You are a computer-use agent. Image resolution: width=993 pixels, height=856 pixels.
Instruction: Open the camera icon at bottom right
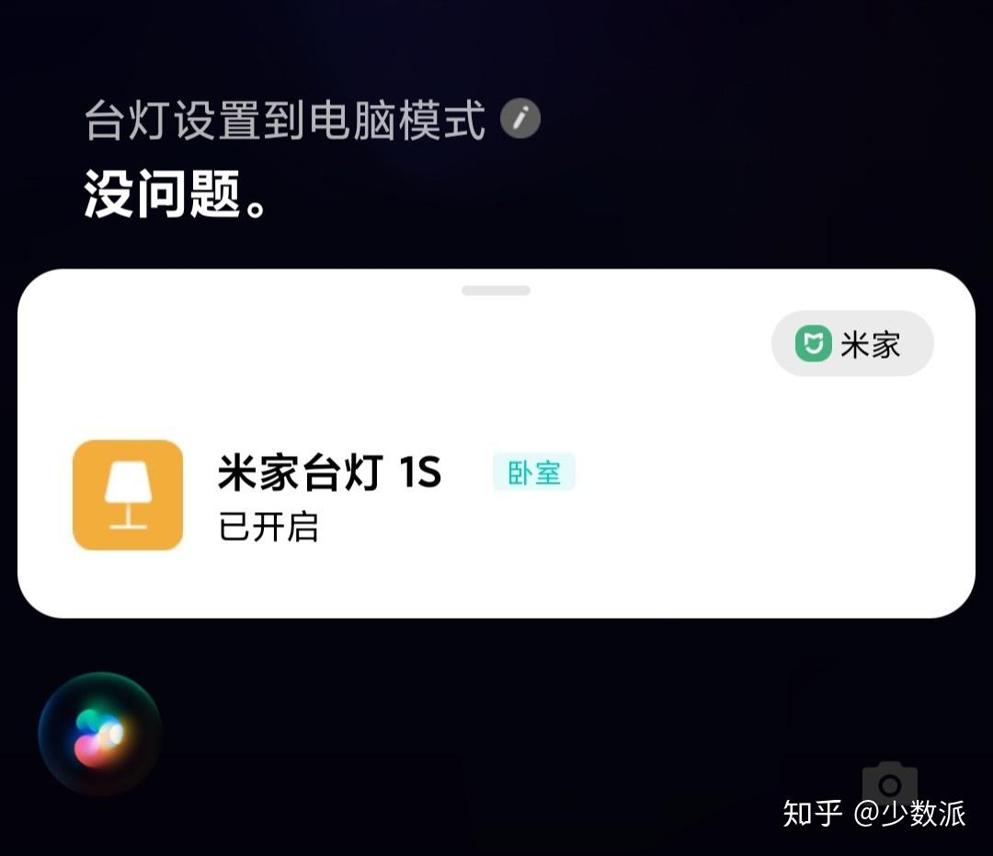(x=890, y=783)
